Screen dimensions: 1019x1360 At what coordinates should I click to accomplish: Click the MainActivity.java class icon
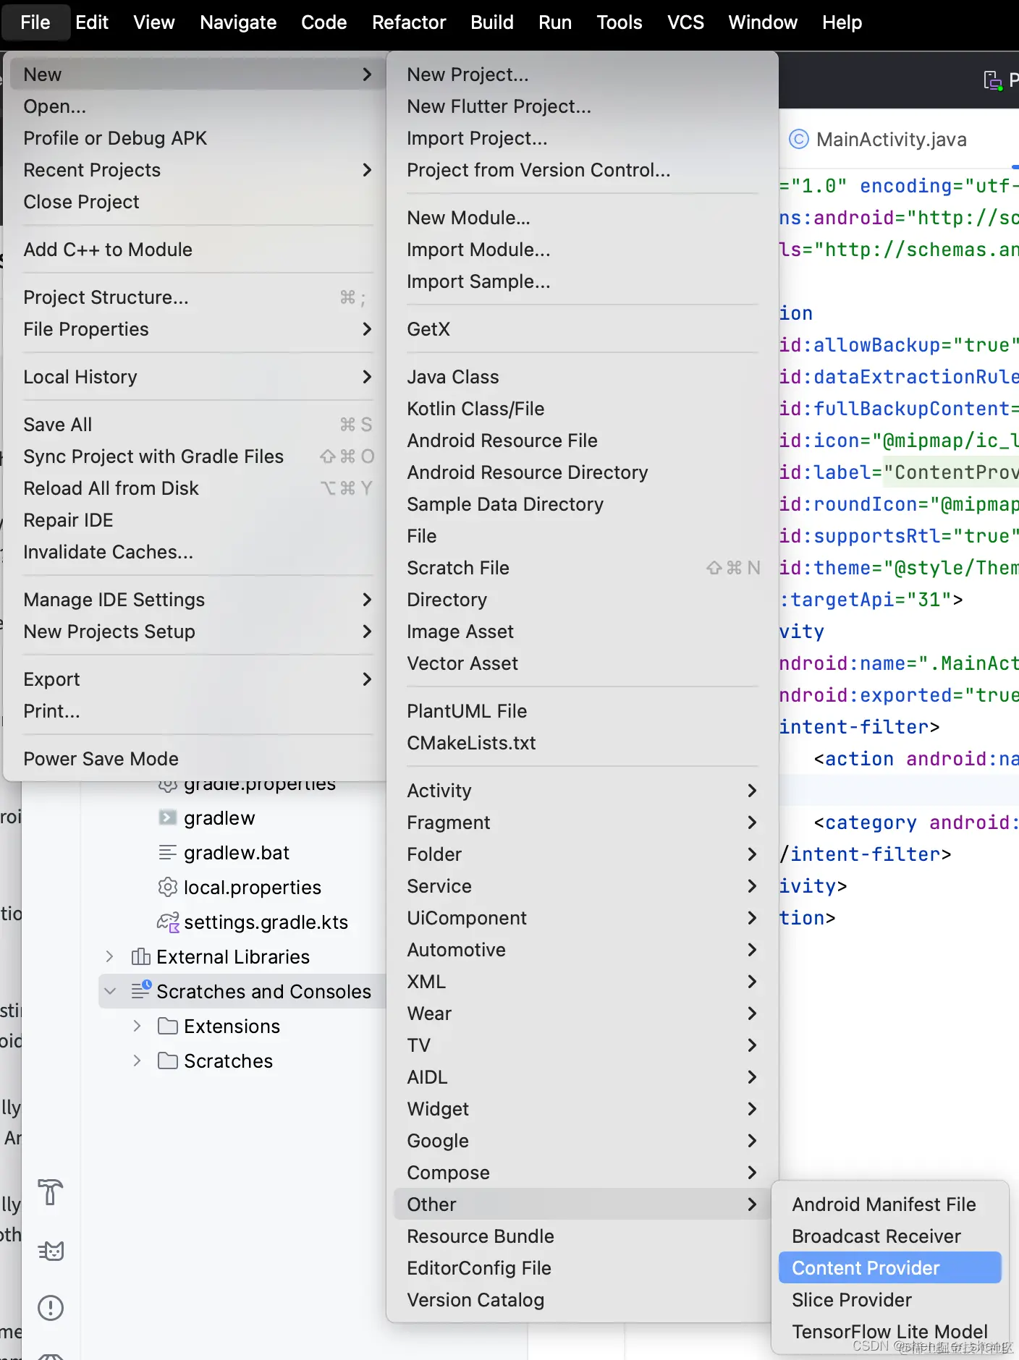pos(799,139)
